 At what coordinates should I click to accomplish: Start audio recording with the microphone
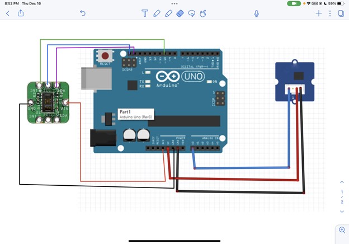(x=257, y=13)
